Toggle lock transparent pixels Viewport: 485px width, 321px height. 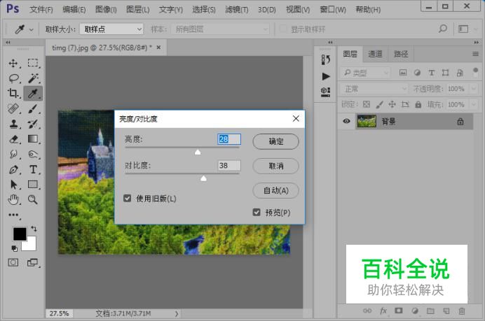tap(367, 104)
